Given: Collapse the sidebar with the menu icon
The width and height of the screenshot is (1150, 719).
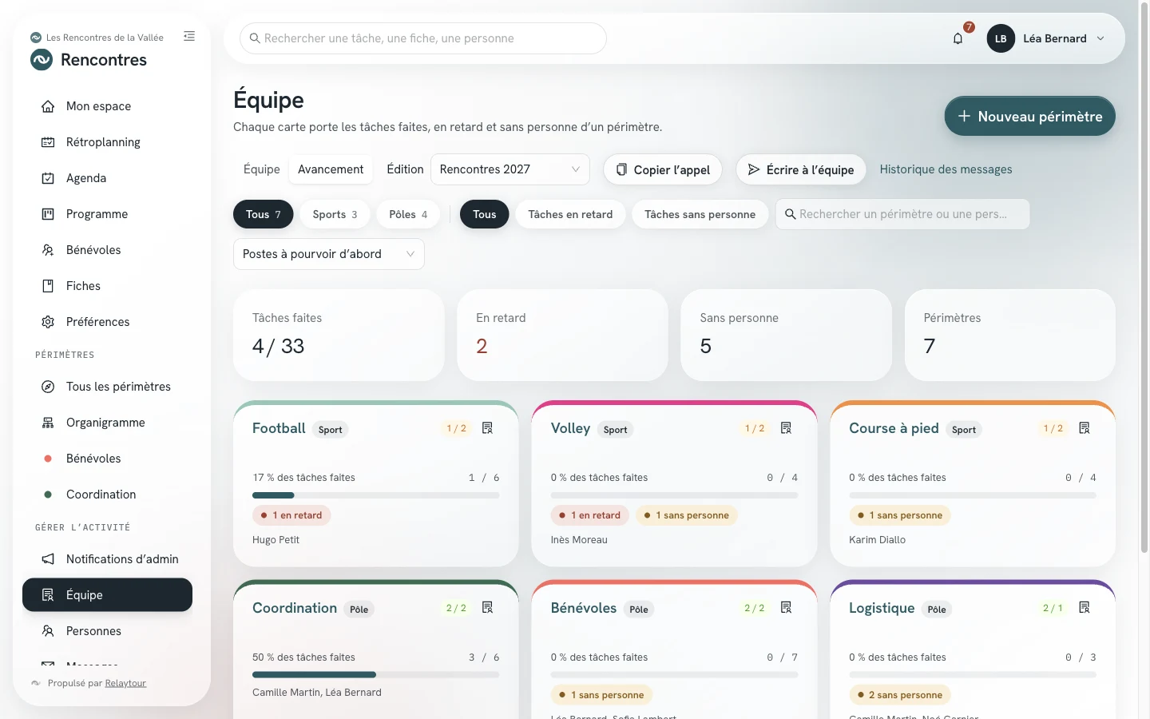Looking at the screenshot, I should point(189,36).
